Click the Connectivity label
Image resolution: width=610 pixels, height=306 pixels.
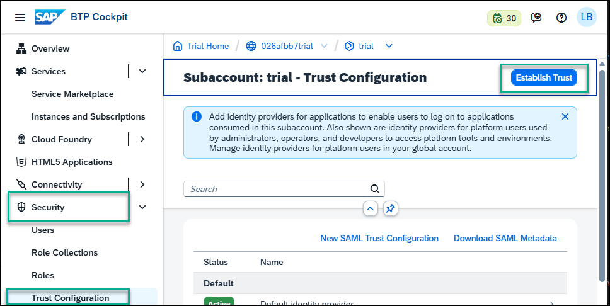pos(57,184)
